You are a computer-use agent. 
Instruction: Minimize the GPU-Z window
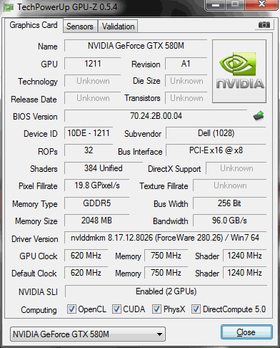[x=216, y=5]
